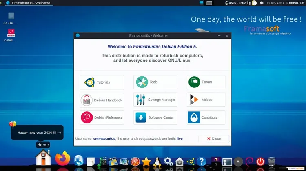Image resolution: width=306 pixels, height=171 pixels.
Task: Open the Debian Handbook
Action: [x=102, y=100]
